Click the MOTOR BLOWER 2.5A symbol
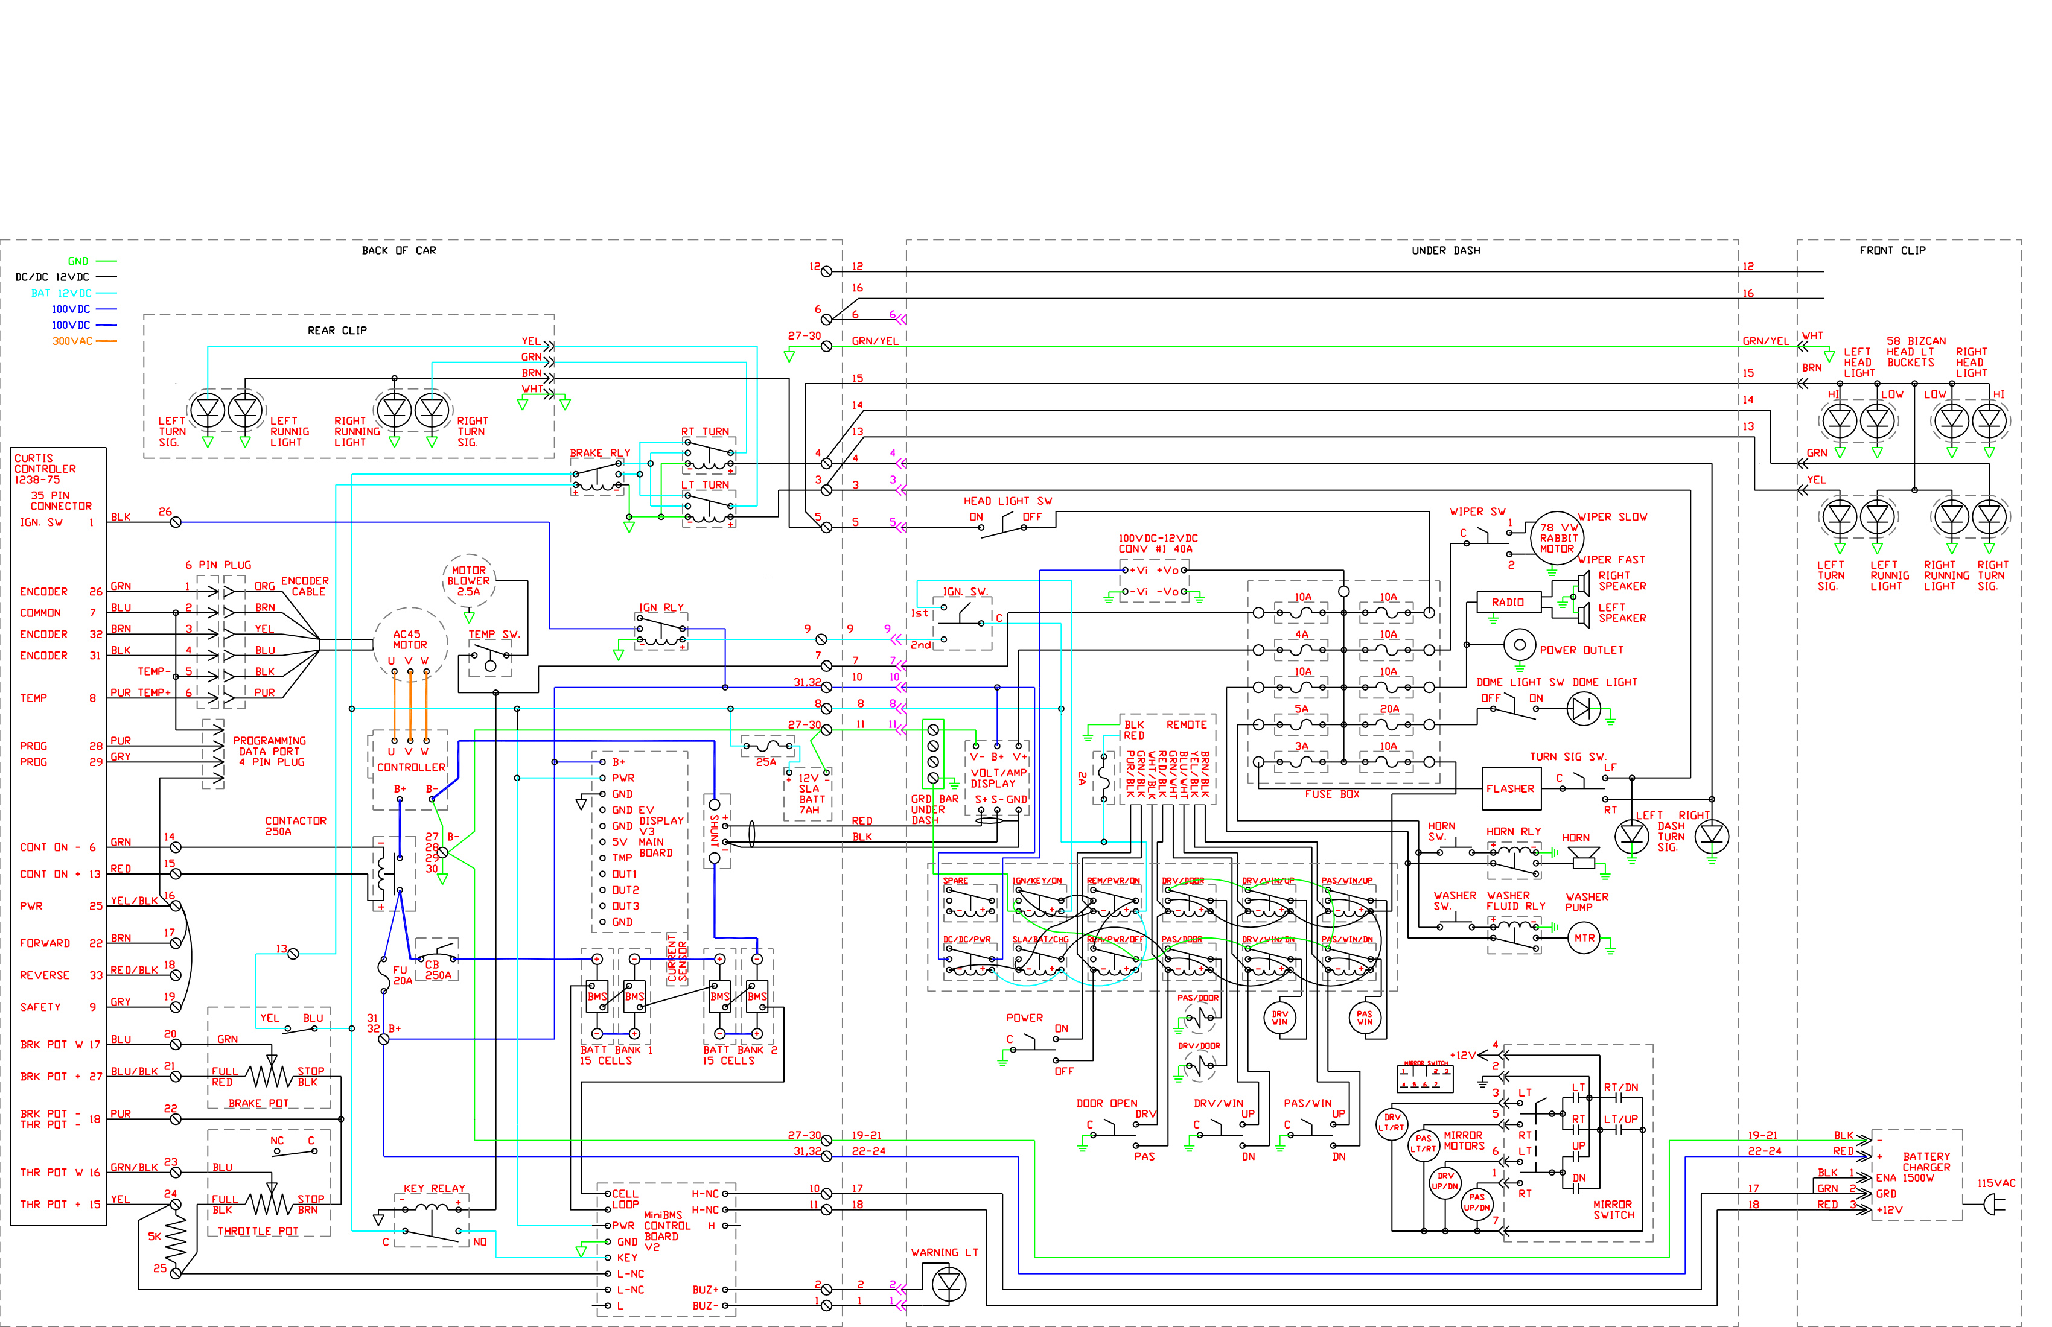 coord(469,581)
